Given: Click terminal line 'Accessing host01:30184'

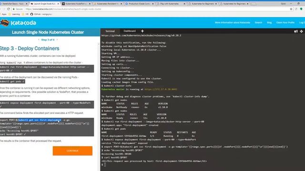Looking at the screenshot, I should click(x=116, y=154).
